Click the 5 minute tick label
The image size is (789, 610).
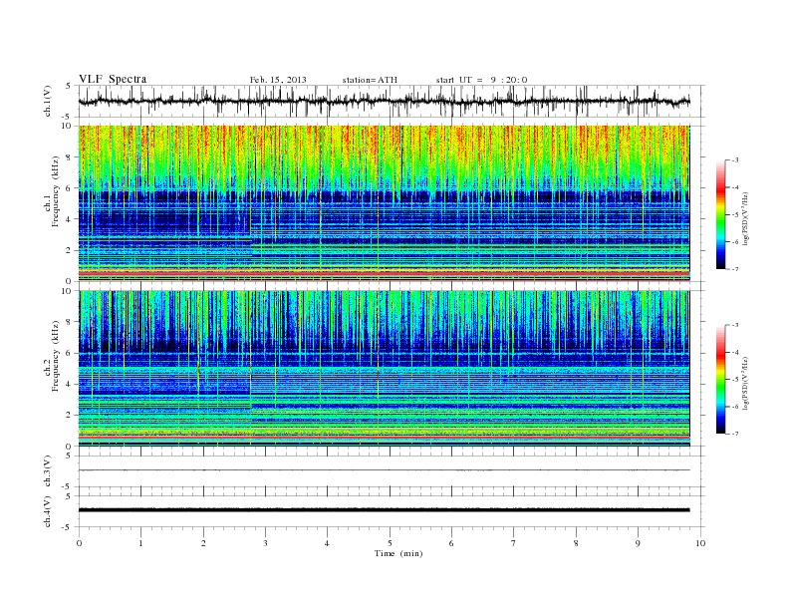coord(390,543)
